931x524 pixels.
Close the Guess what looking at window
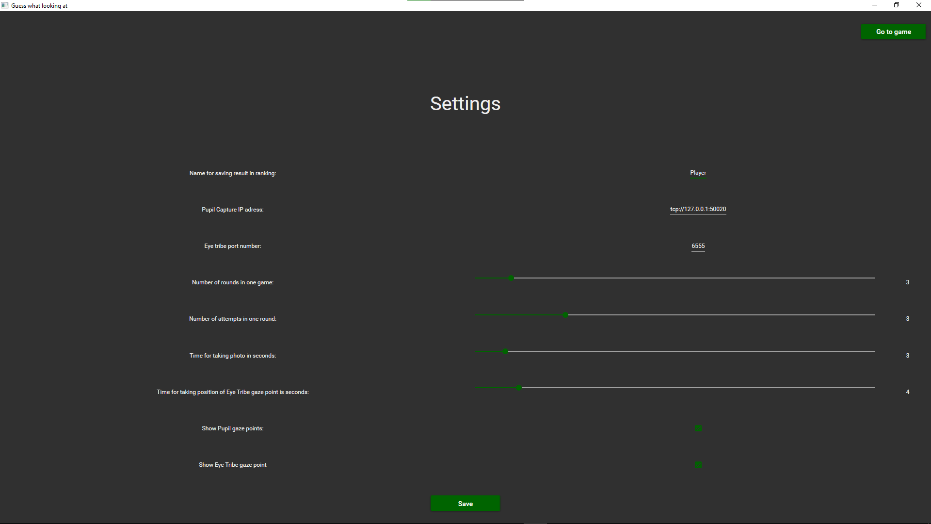click(x=918, y=5)
